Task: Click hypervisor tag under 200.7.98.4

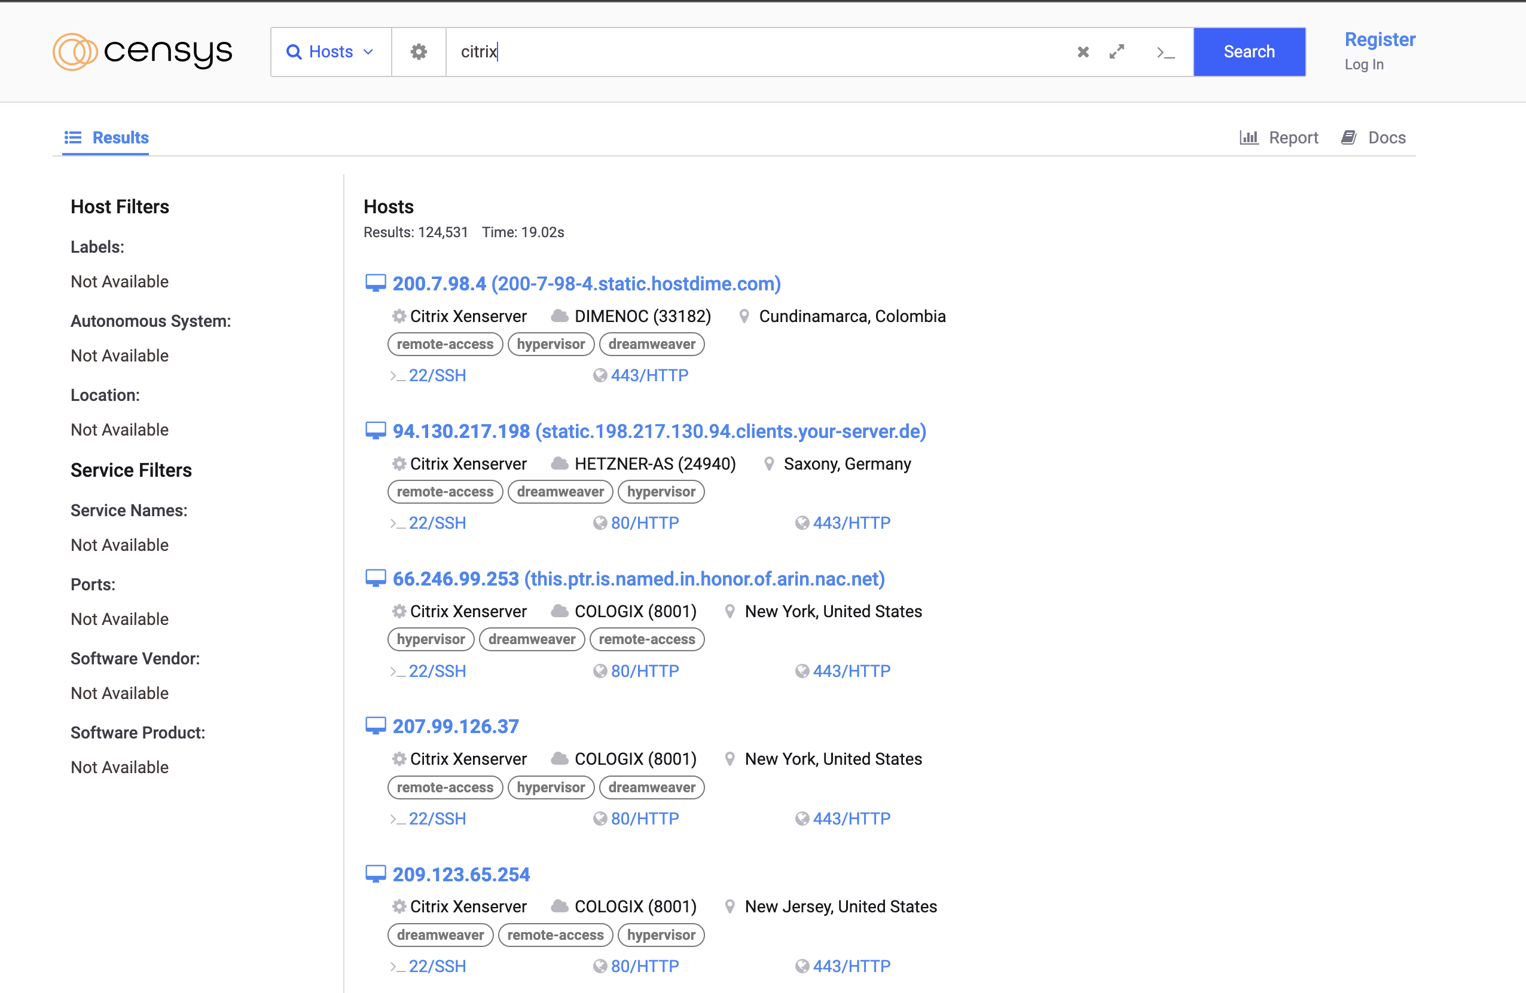Action: point(551,344)
